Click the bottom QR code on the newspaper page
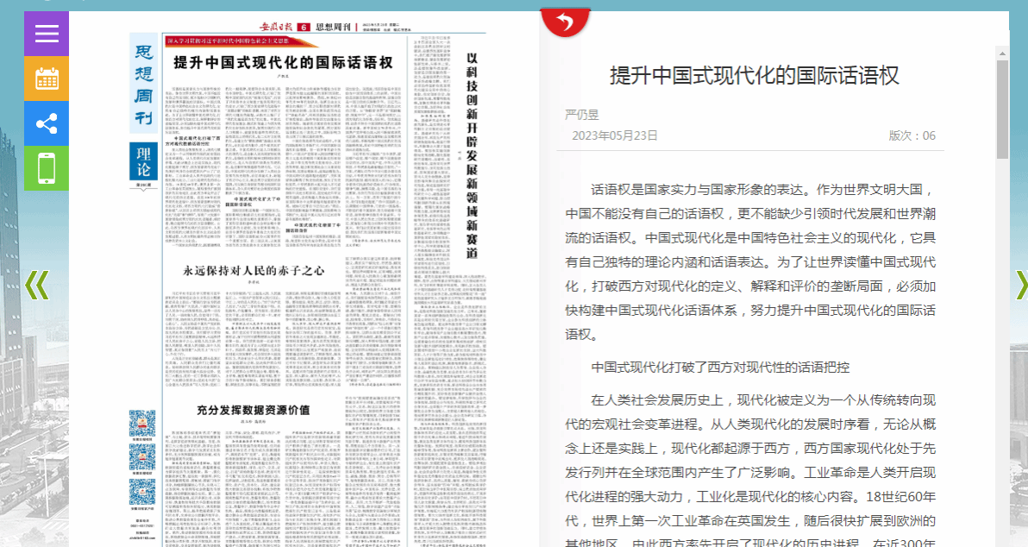The image size is (1028, 547). click(142, 493)
